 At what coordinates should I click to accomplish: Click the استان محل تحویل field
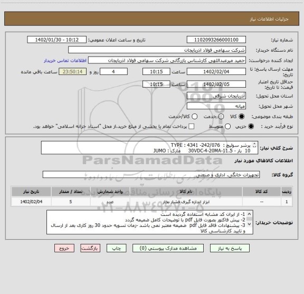216,96
